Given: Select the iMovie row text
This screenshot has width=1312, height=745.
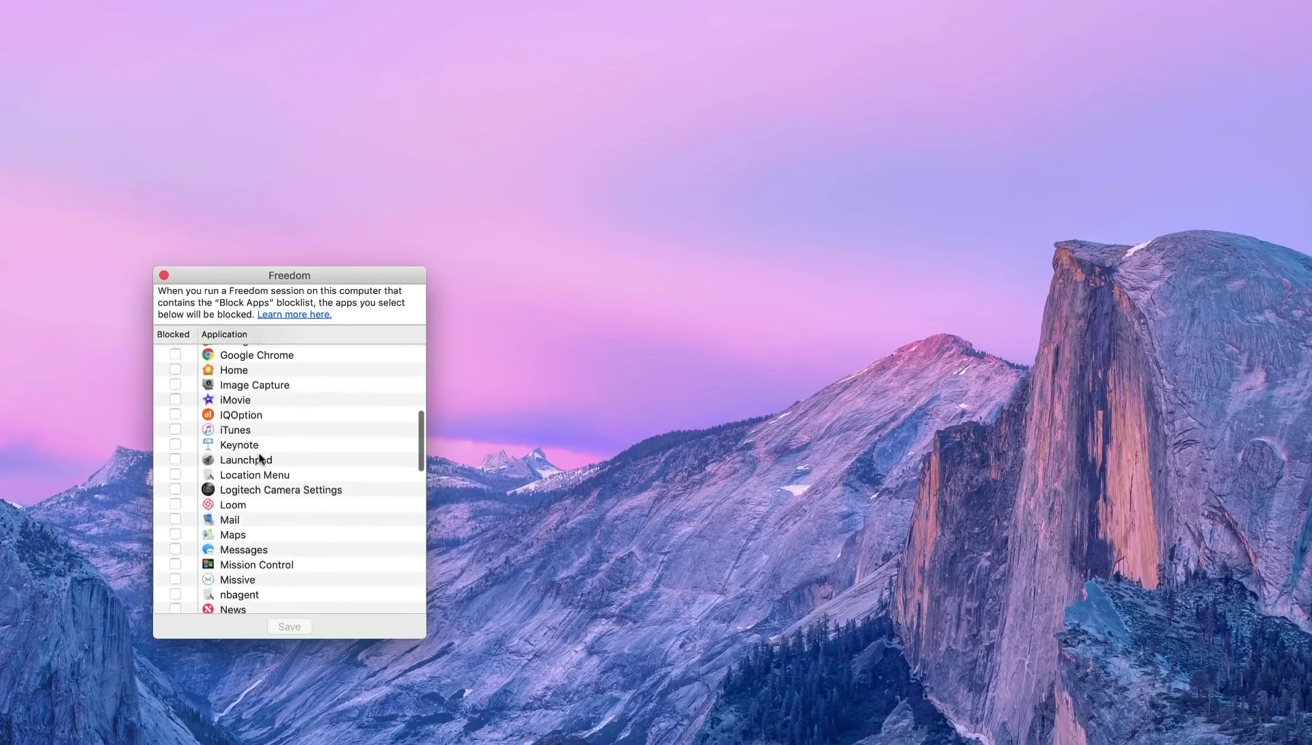Looking at the screenshot, I should point(235,401).
